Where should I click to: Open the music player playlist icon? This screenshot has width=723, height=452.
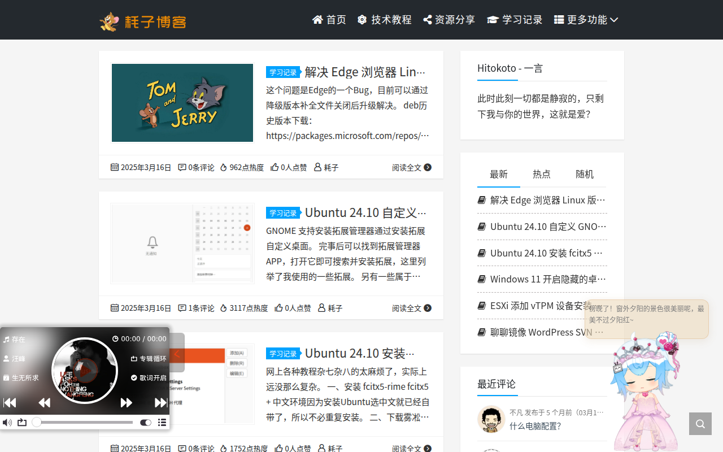tap(162, 422)
